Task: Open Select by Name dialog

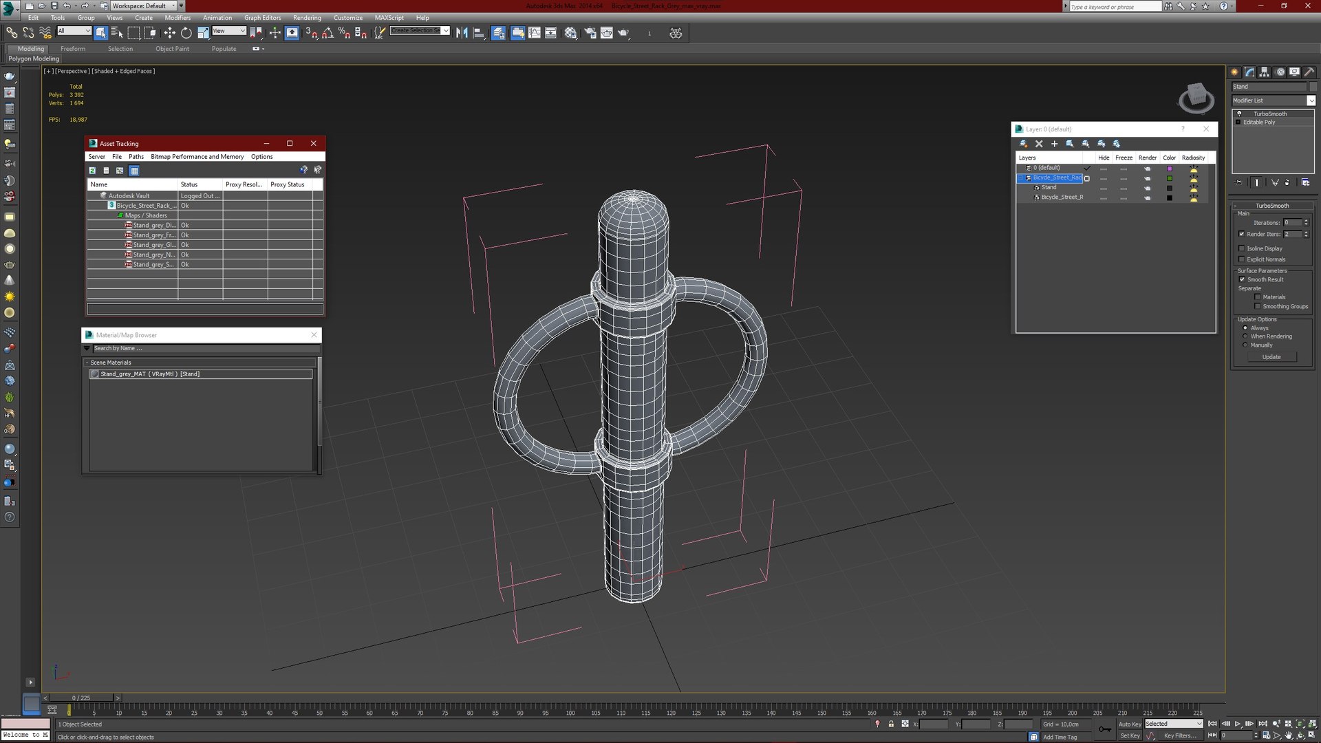Action: [117, 32]
